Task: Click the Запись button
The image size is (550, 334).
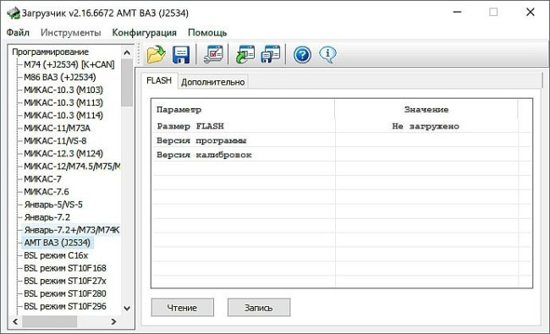Action: (259, 307)
